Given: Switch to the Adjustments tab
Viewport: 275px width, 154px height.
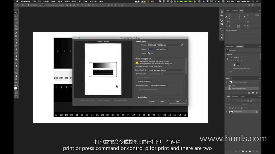Looking at the screenshot, I should pyautogui.click(x=230, y=46).
